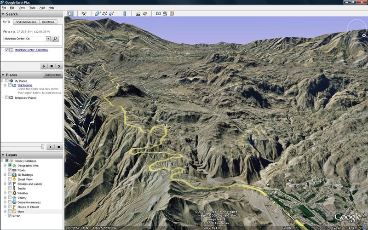This screenshot has width=368, height=230.
Task: Expand the Geographic Web layer node
Action: point(5,166)
